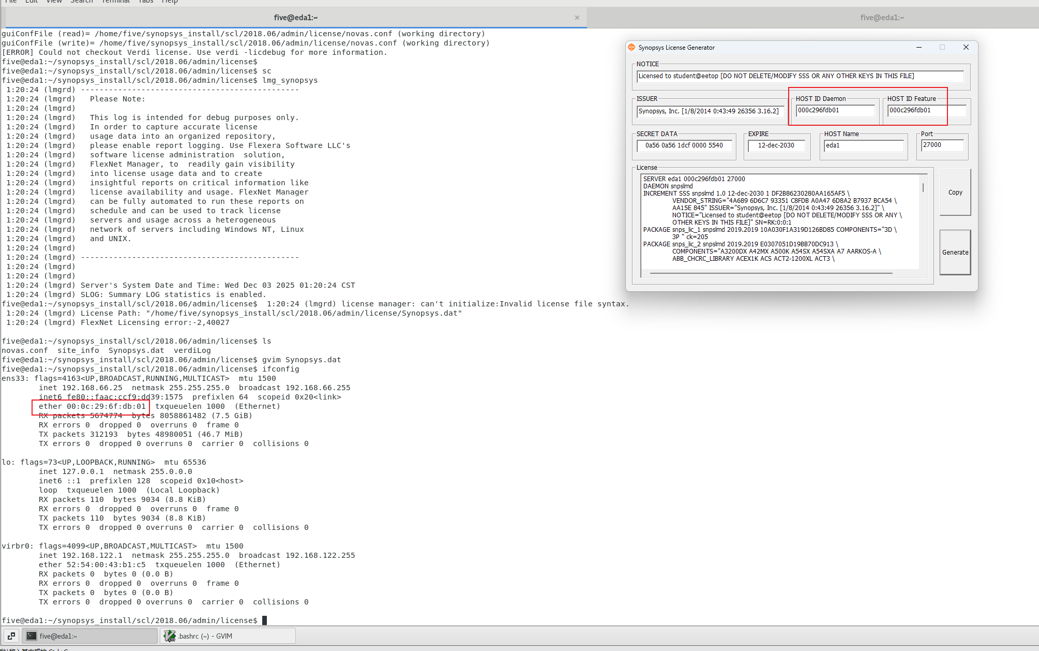Click the show desktop icon in the taskbar

tap(11, 636)
